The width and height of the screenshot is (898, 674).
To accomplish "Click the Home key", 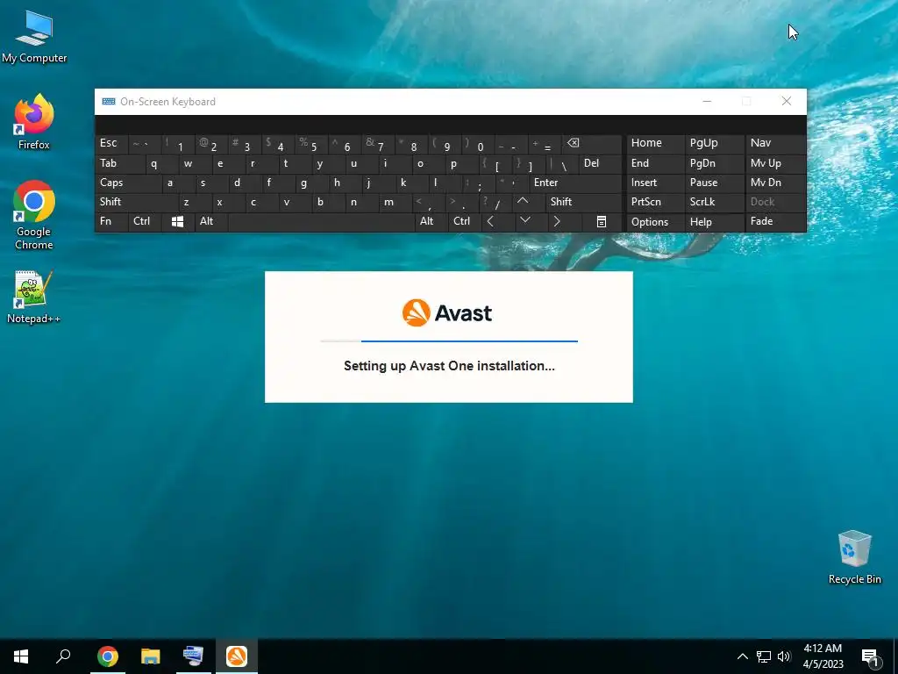I will 655,144.
